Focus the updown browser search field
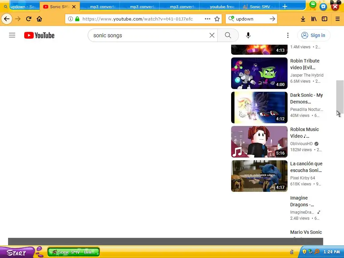This screenshot has width=344, height=258. click(x=252, y=19)
